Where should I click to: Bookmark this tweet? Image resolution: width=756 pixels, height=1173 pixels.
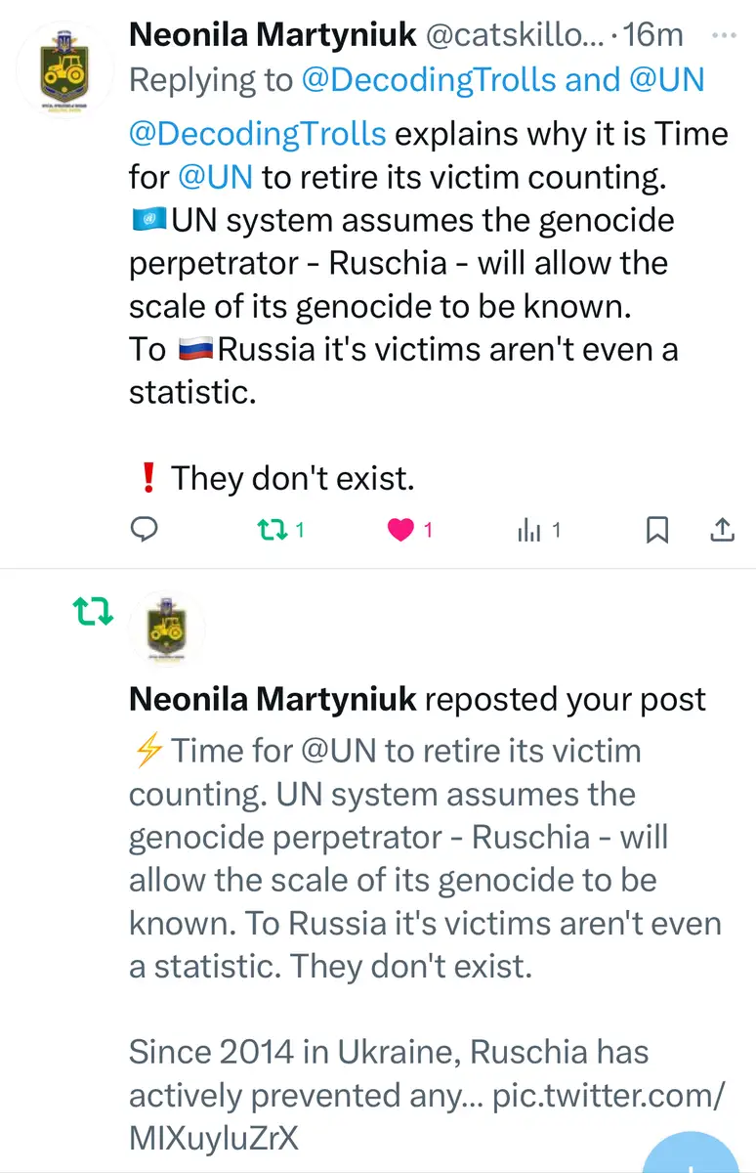coord(658,530)
